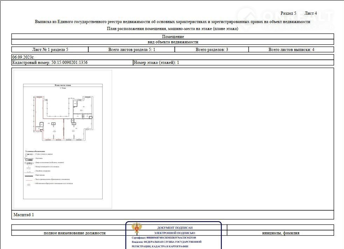Click 'Всего листов раздела 5: 1' cell

(131, 50)
